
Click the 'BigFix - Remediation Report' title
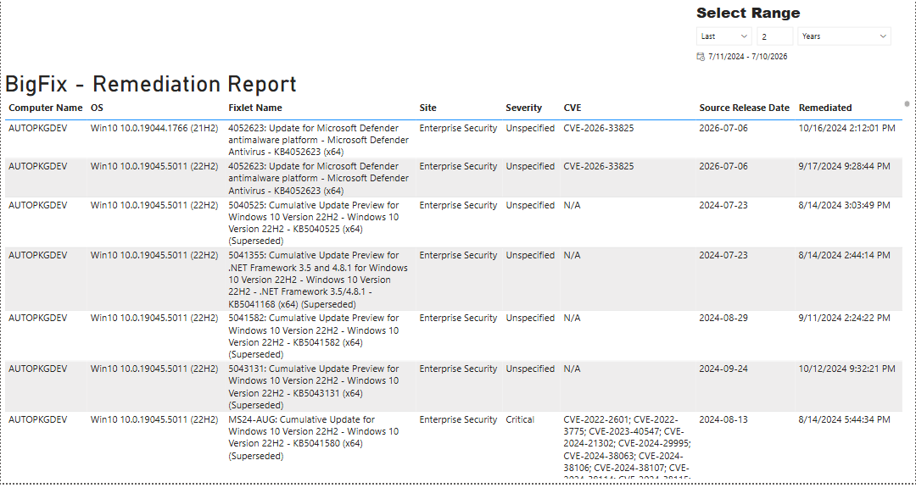pyautogui.click(x=151, y=84)
